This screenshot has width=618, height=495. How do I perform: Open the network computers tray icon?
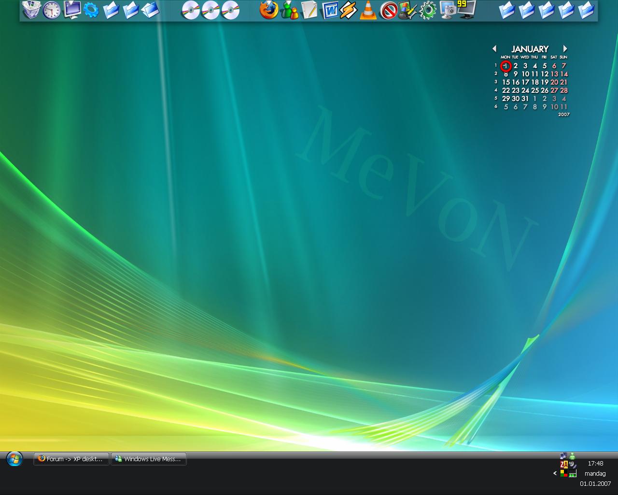click(563, 456)
